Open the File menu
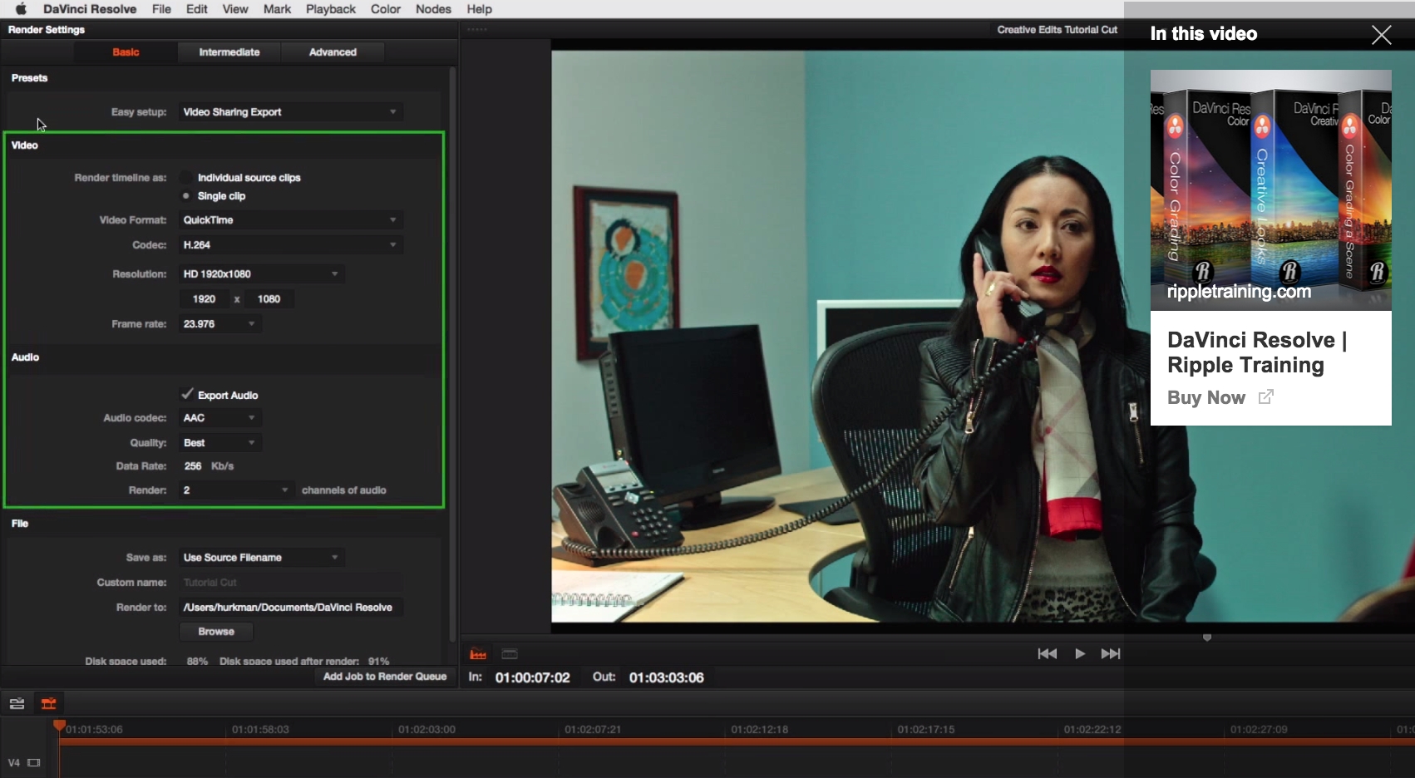1415x778 pixels. tap(161, 9)
